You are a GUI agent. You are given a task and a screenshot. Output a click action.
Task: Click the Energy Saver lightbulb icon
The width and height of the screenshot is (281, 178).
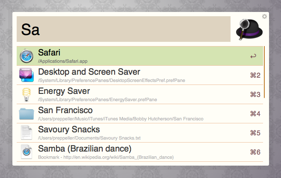27,94
